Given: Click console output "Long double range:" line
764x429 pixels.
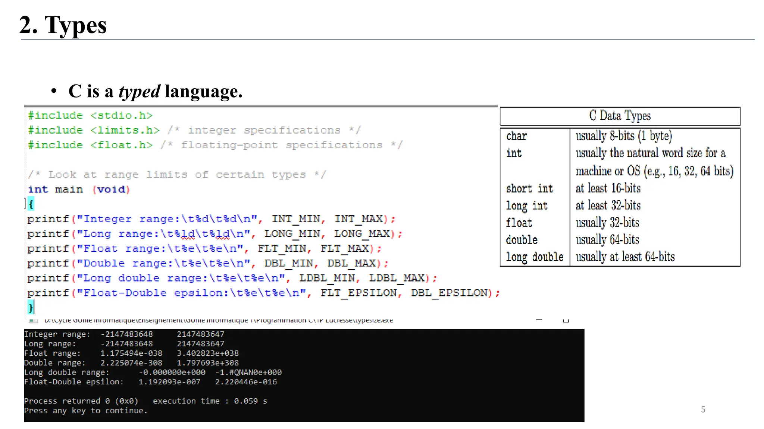Looking at the screenshot, I should click(x=153, y=372).
